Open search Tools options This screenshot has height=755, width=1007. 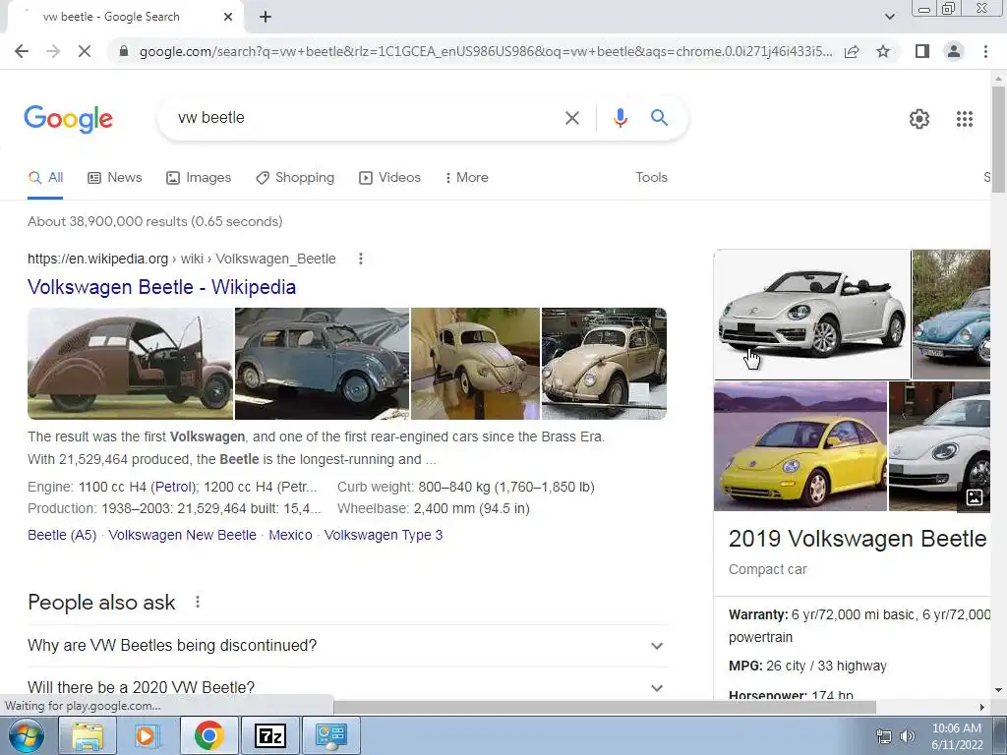pos(651,178)
